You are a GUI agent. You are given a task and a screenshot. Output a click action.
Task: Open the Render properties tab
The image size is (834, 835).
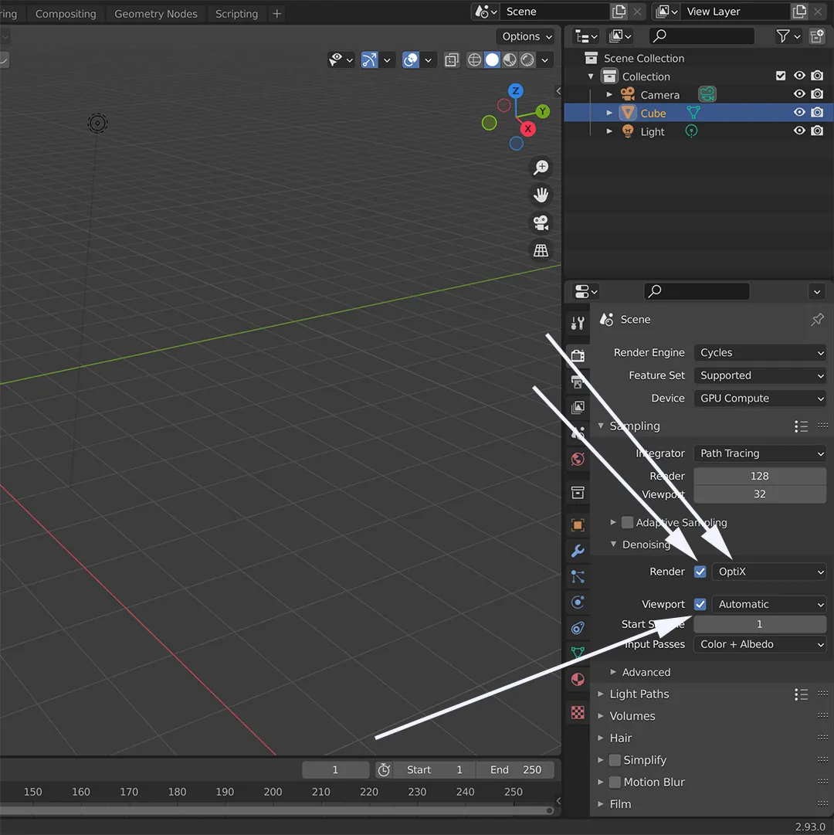[578, 355]
